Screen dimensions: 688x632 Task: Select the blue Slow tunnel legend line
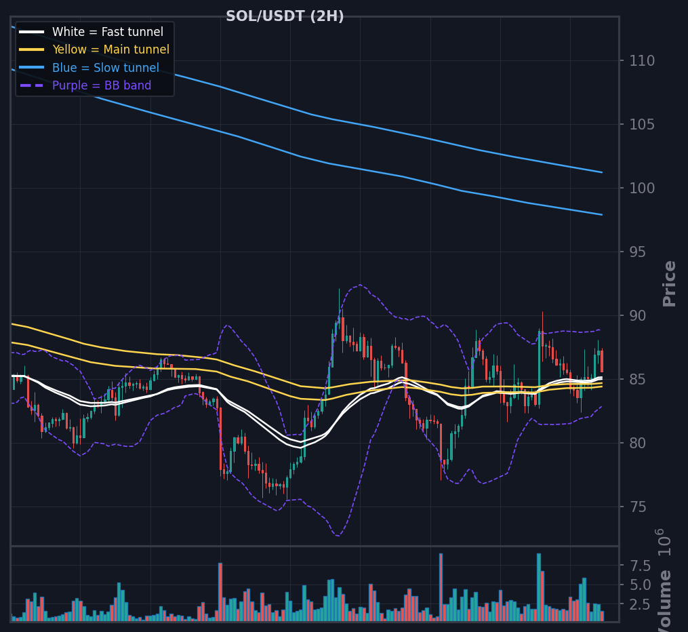tap(32, 68)
